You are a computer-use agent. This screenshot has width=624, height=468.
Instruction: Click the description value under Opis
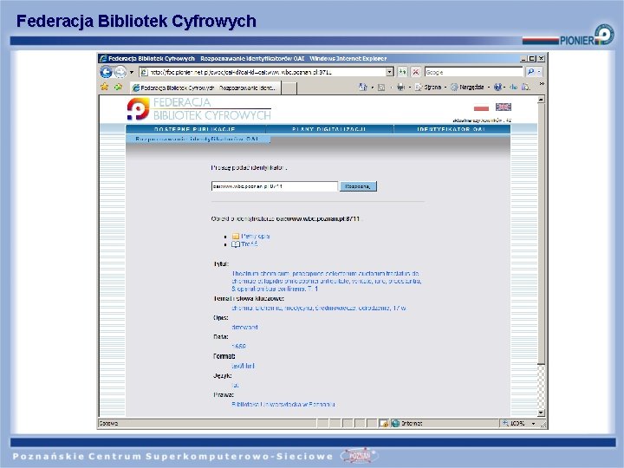(244, 327)
